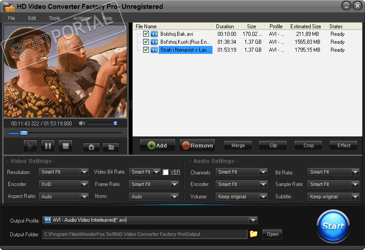Pause the preview video

48,146
